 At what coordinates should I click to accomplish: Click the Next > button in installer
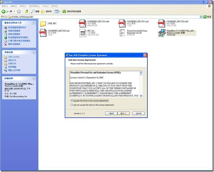click(123, 113)
